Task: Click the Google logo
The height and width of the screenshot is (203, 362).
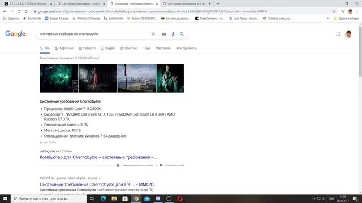Action: tap(15, 34)
